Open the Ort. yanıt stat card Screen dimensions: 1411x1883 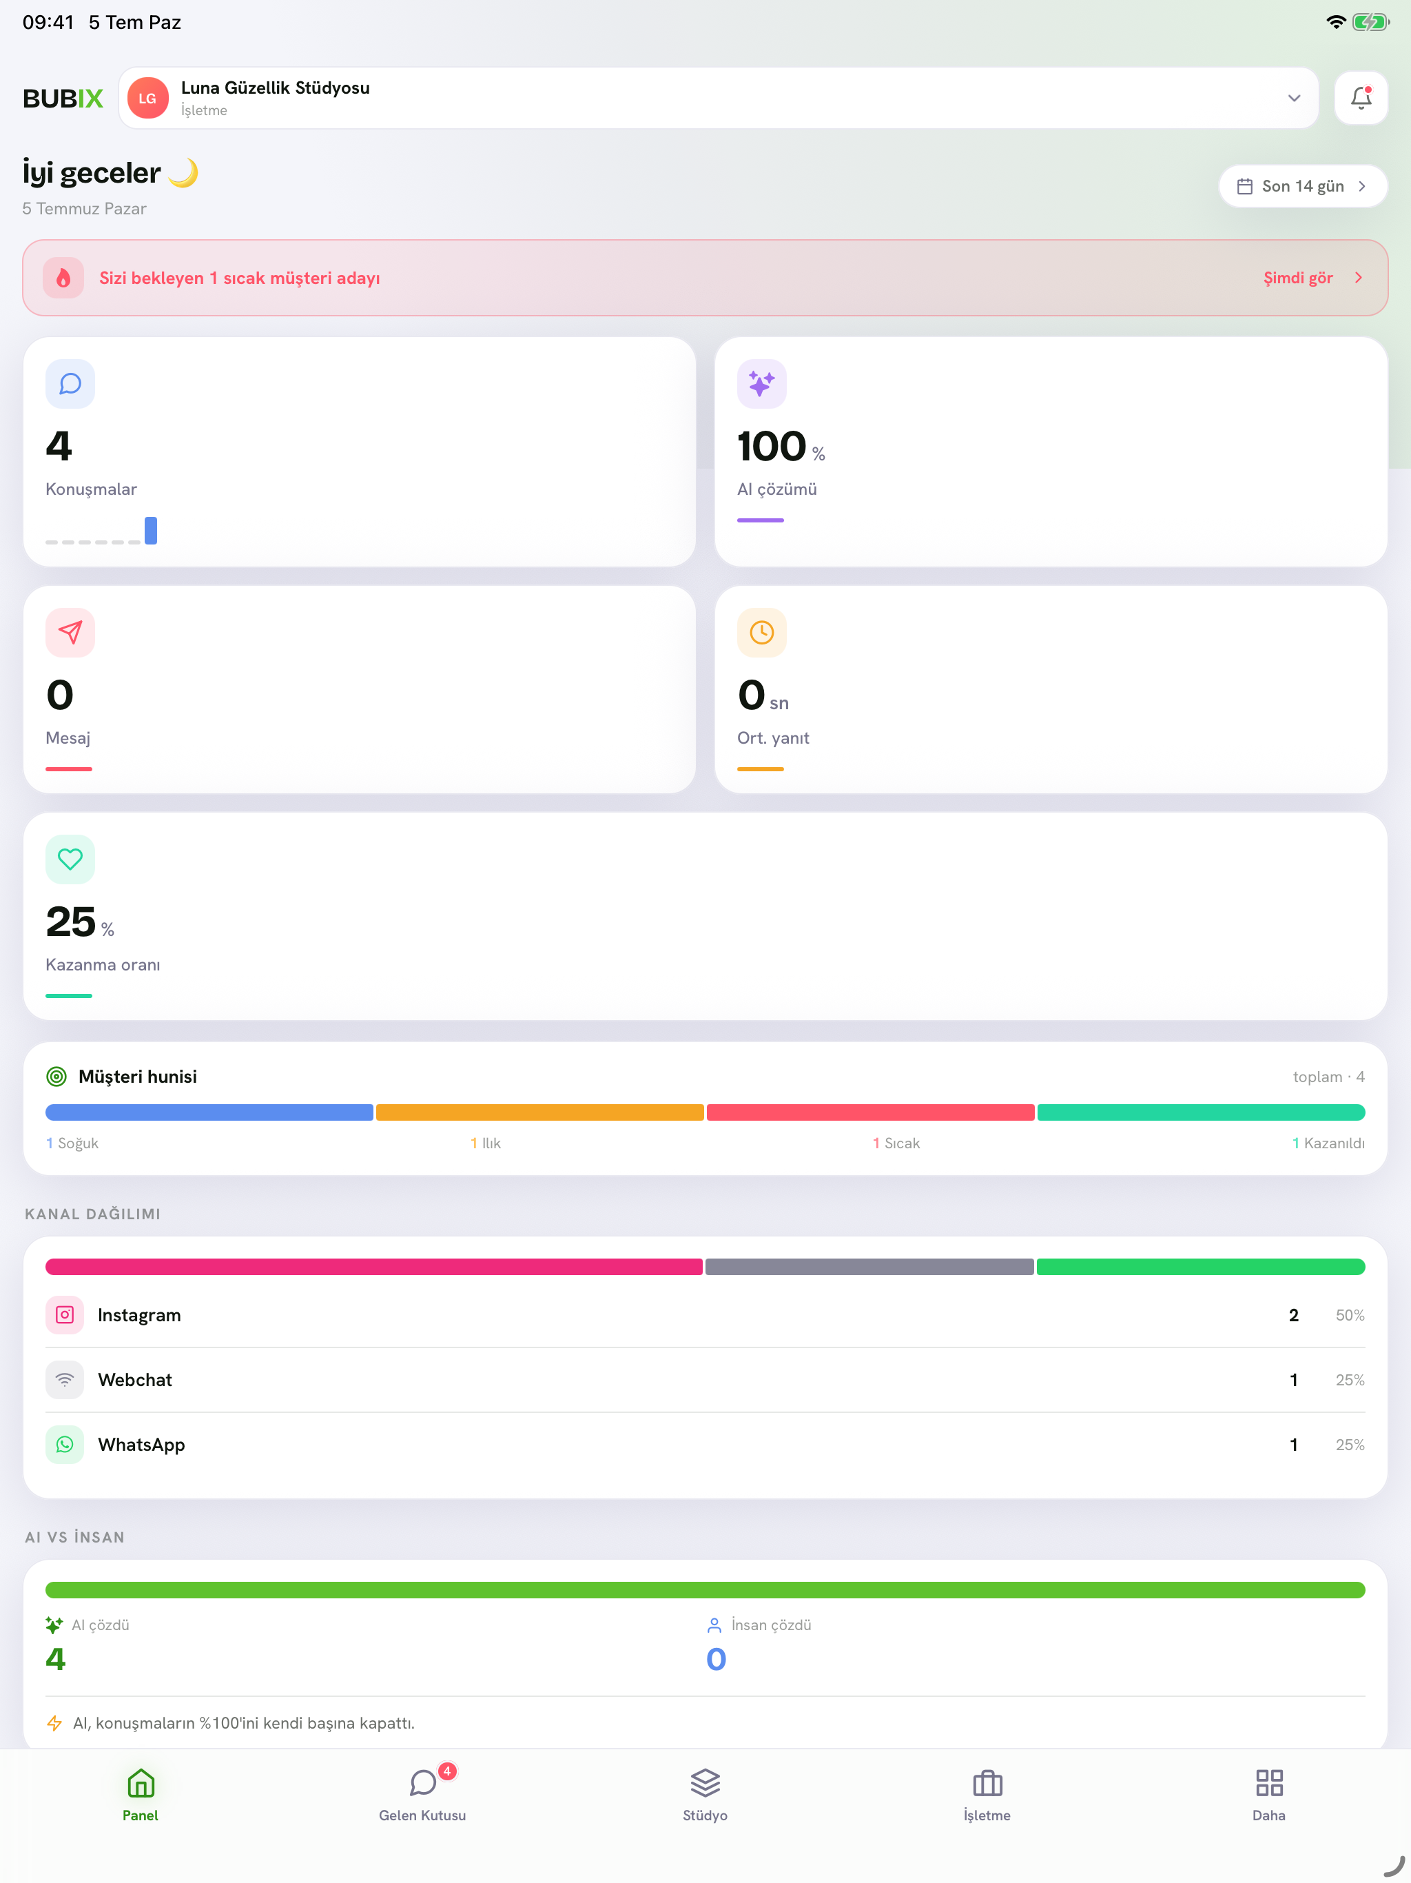click(x=1050, y=689)
